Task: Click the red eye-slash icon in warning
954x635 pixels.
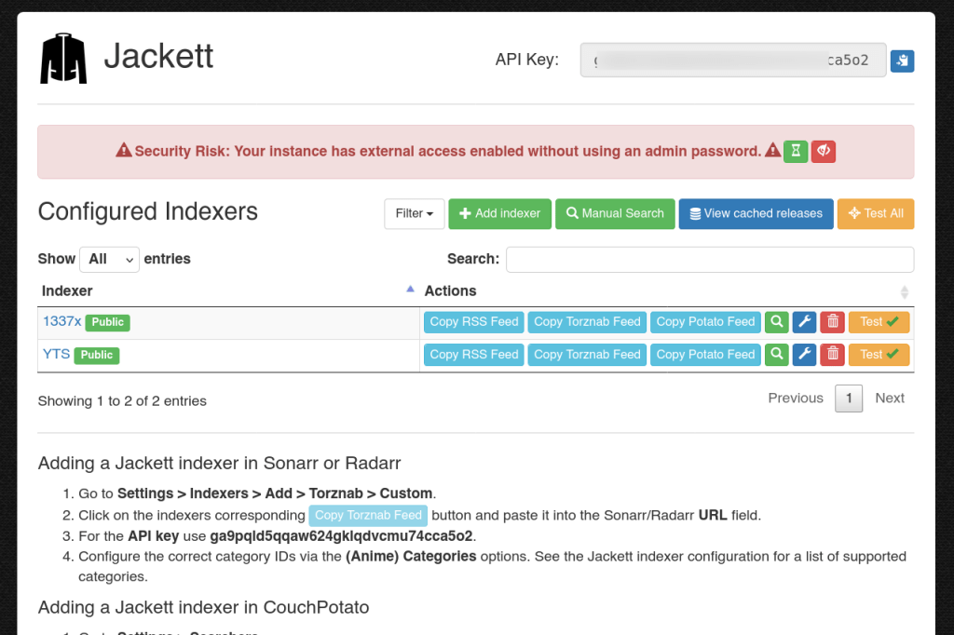Action: point(824,151)
